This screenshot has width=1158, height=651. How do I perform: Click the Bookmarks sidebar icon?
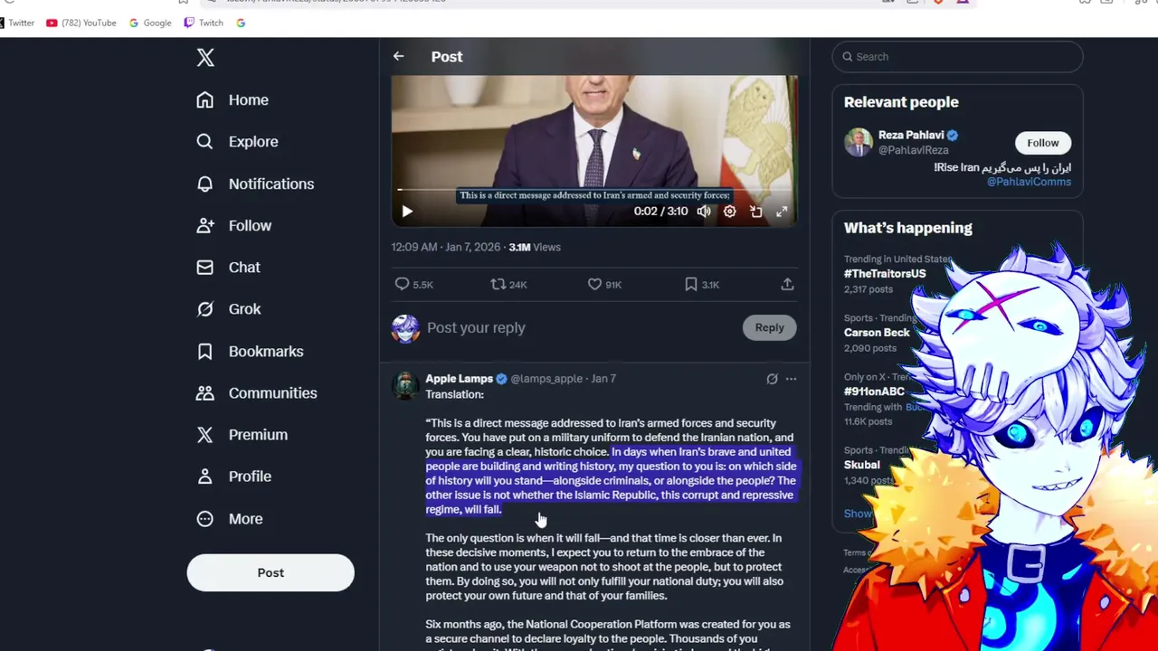click(205, 351)
